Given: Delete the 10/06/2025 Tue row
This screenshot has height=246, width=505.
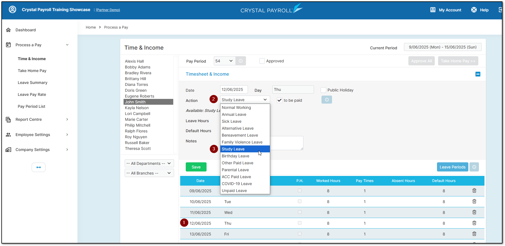Looking at the screenshot, I should [x=474, y=201].
